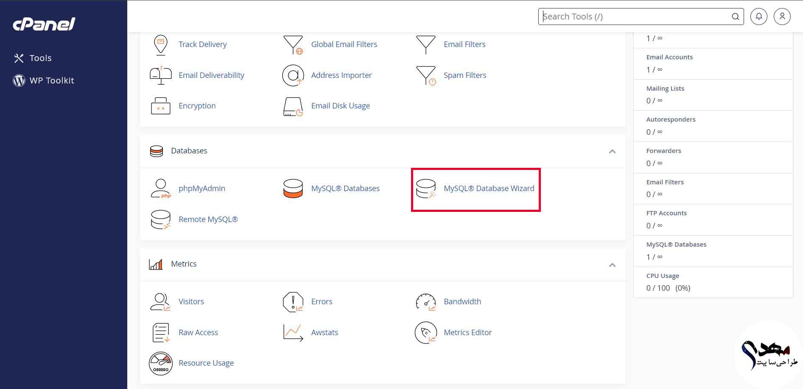This screenshot has width=803, height=389.
Task: Click the Awstats line-graph icon
Action: (293, 333)
